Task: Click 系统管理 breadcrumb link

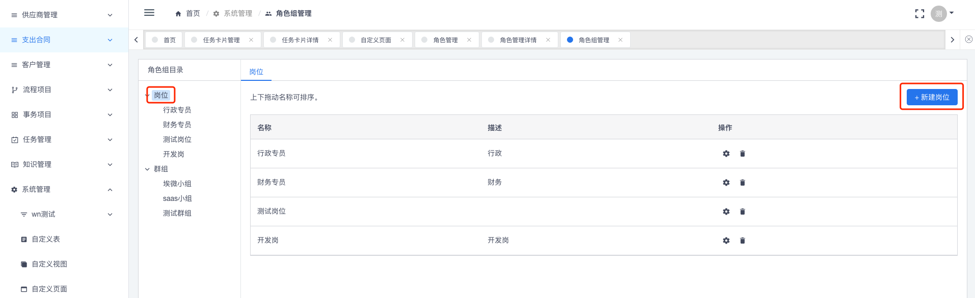Action: pos(238,14)
